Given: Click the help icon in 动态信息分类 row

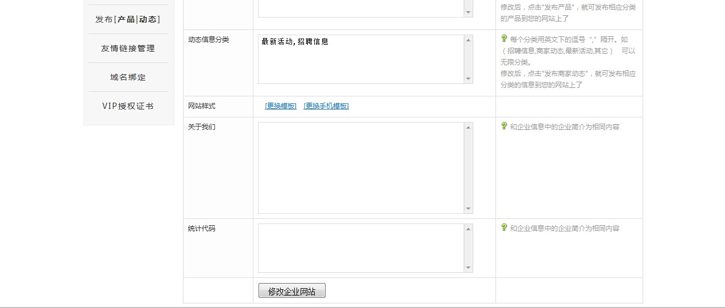Looking at the screenshot, I should pos(503,39).
